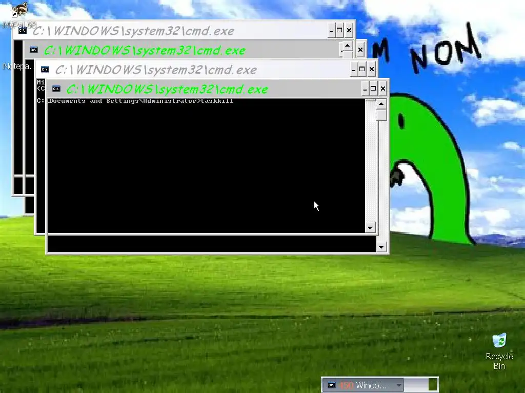Click the cmd icon in second green-titled window
525x393 pixels.
pos(33,50)
